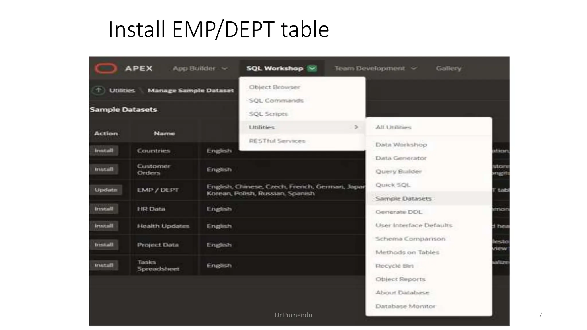
Task: Click the Action column header
Action: (x=106, y=133)
